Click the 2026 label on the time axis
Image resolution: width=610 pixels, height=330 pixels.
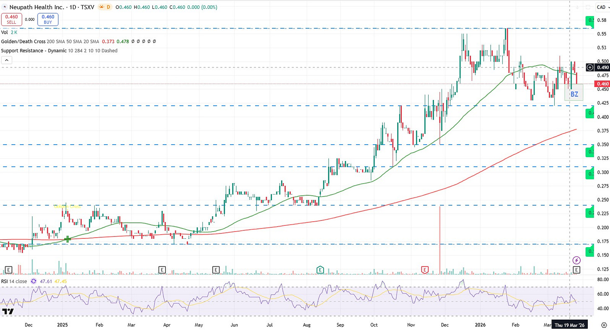tap(481, 325)
